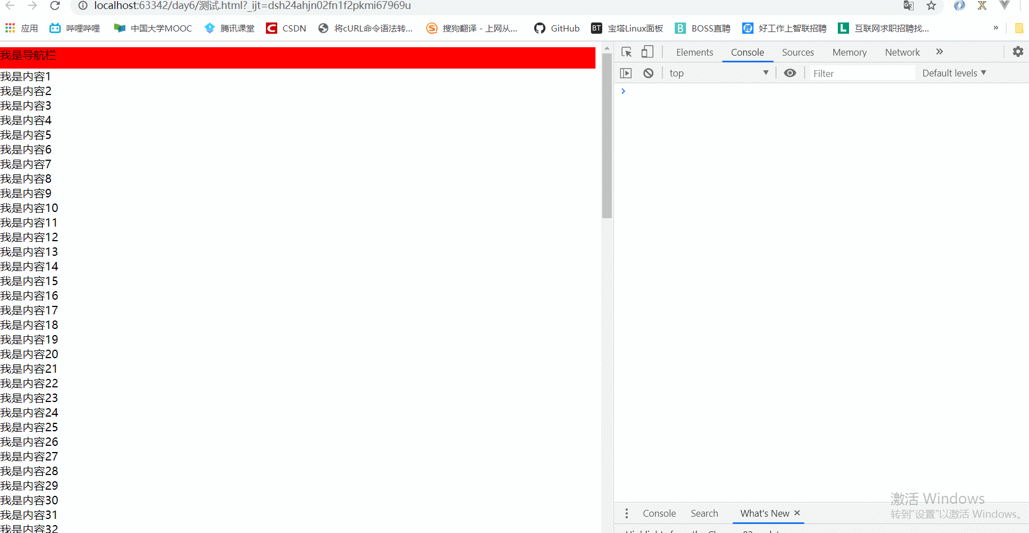Viewport: 1029px width, 533px height.
Task: Click the page vertical scrollbar thumb
Action: (x=607, y=135)
